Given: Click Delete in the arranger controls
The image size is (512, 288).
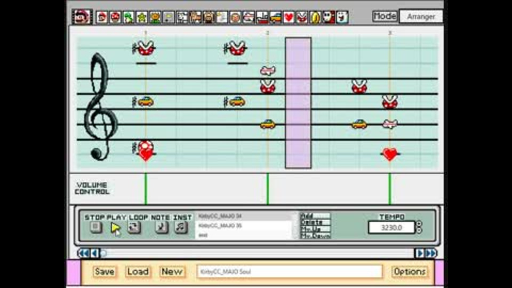Looking at the screenshot, I should point(315,222).
